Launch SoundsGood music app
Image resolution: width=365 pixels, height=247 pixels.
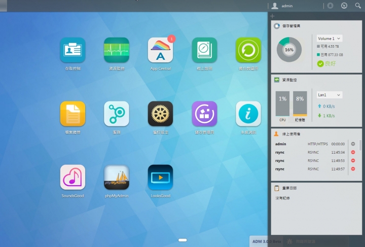[x=72, y=177]
